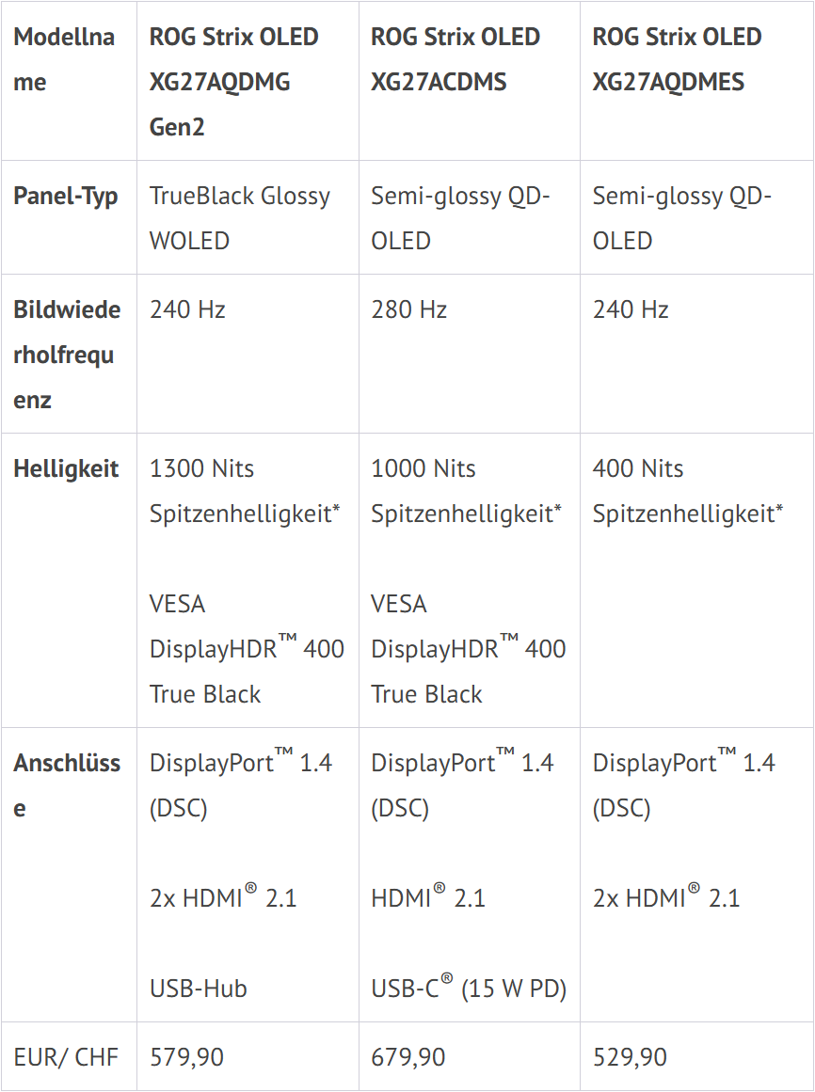Click the USB-Hub entry
The image size is (815, 1092).
coord(199,989)
